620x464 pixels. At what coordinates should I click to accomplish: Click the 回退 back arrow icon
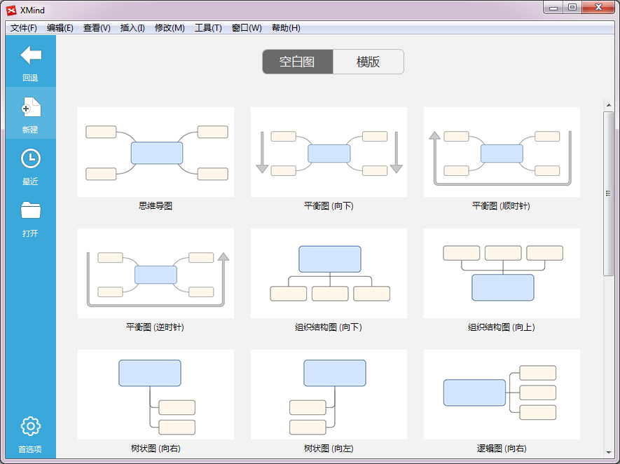tap(30, 56)
